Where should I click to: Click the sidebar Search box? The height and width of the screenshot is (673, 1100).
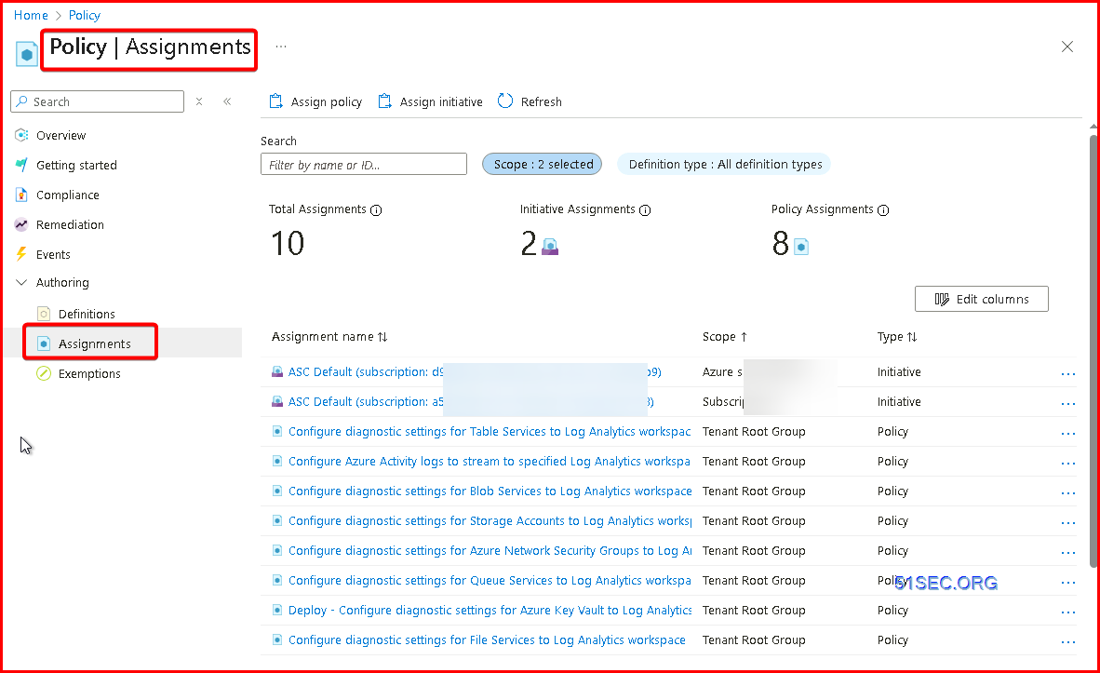point(98,101)
